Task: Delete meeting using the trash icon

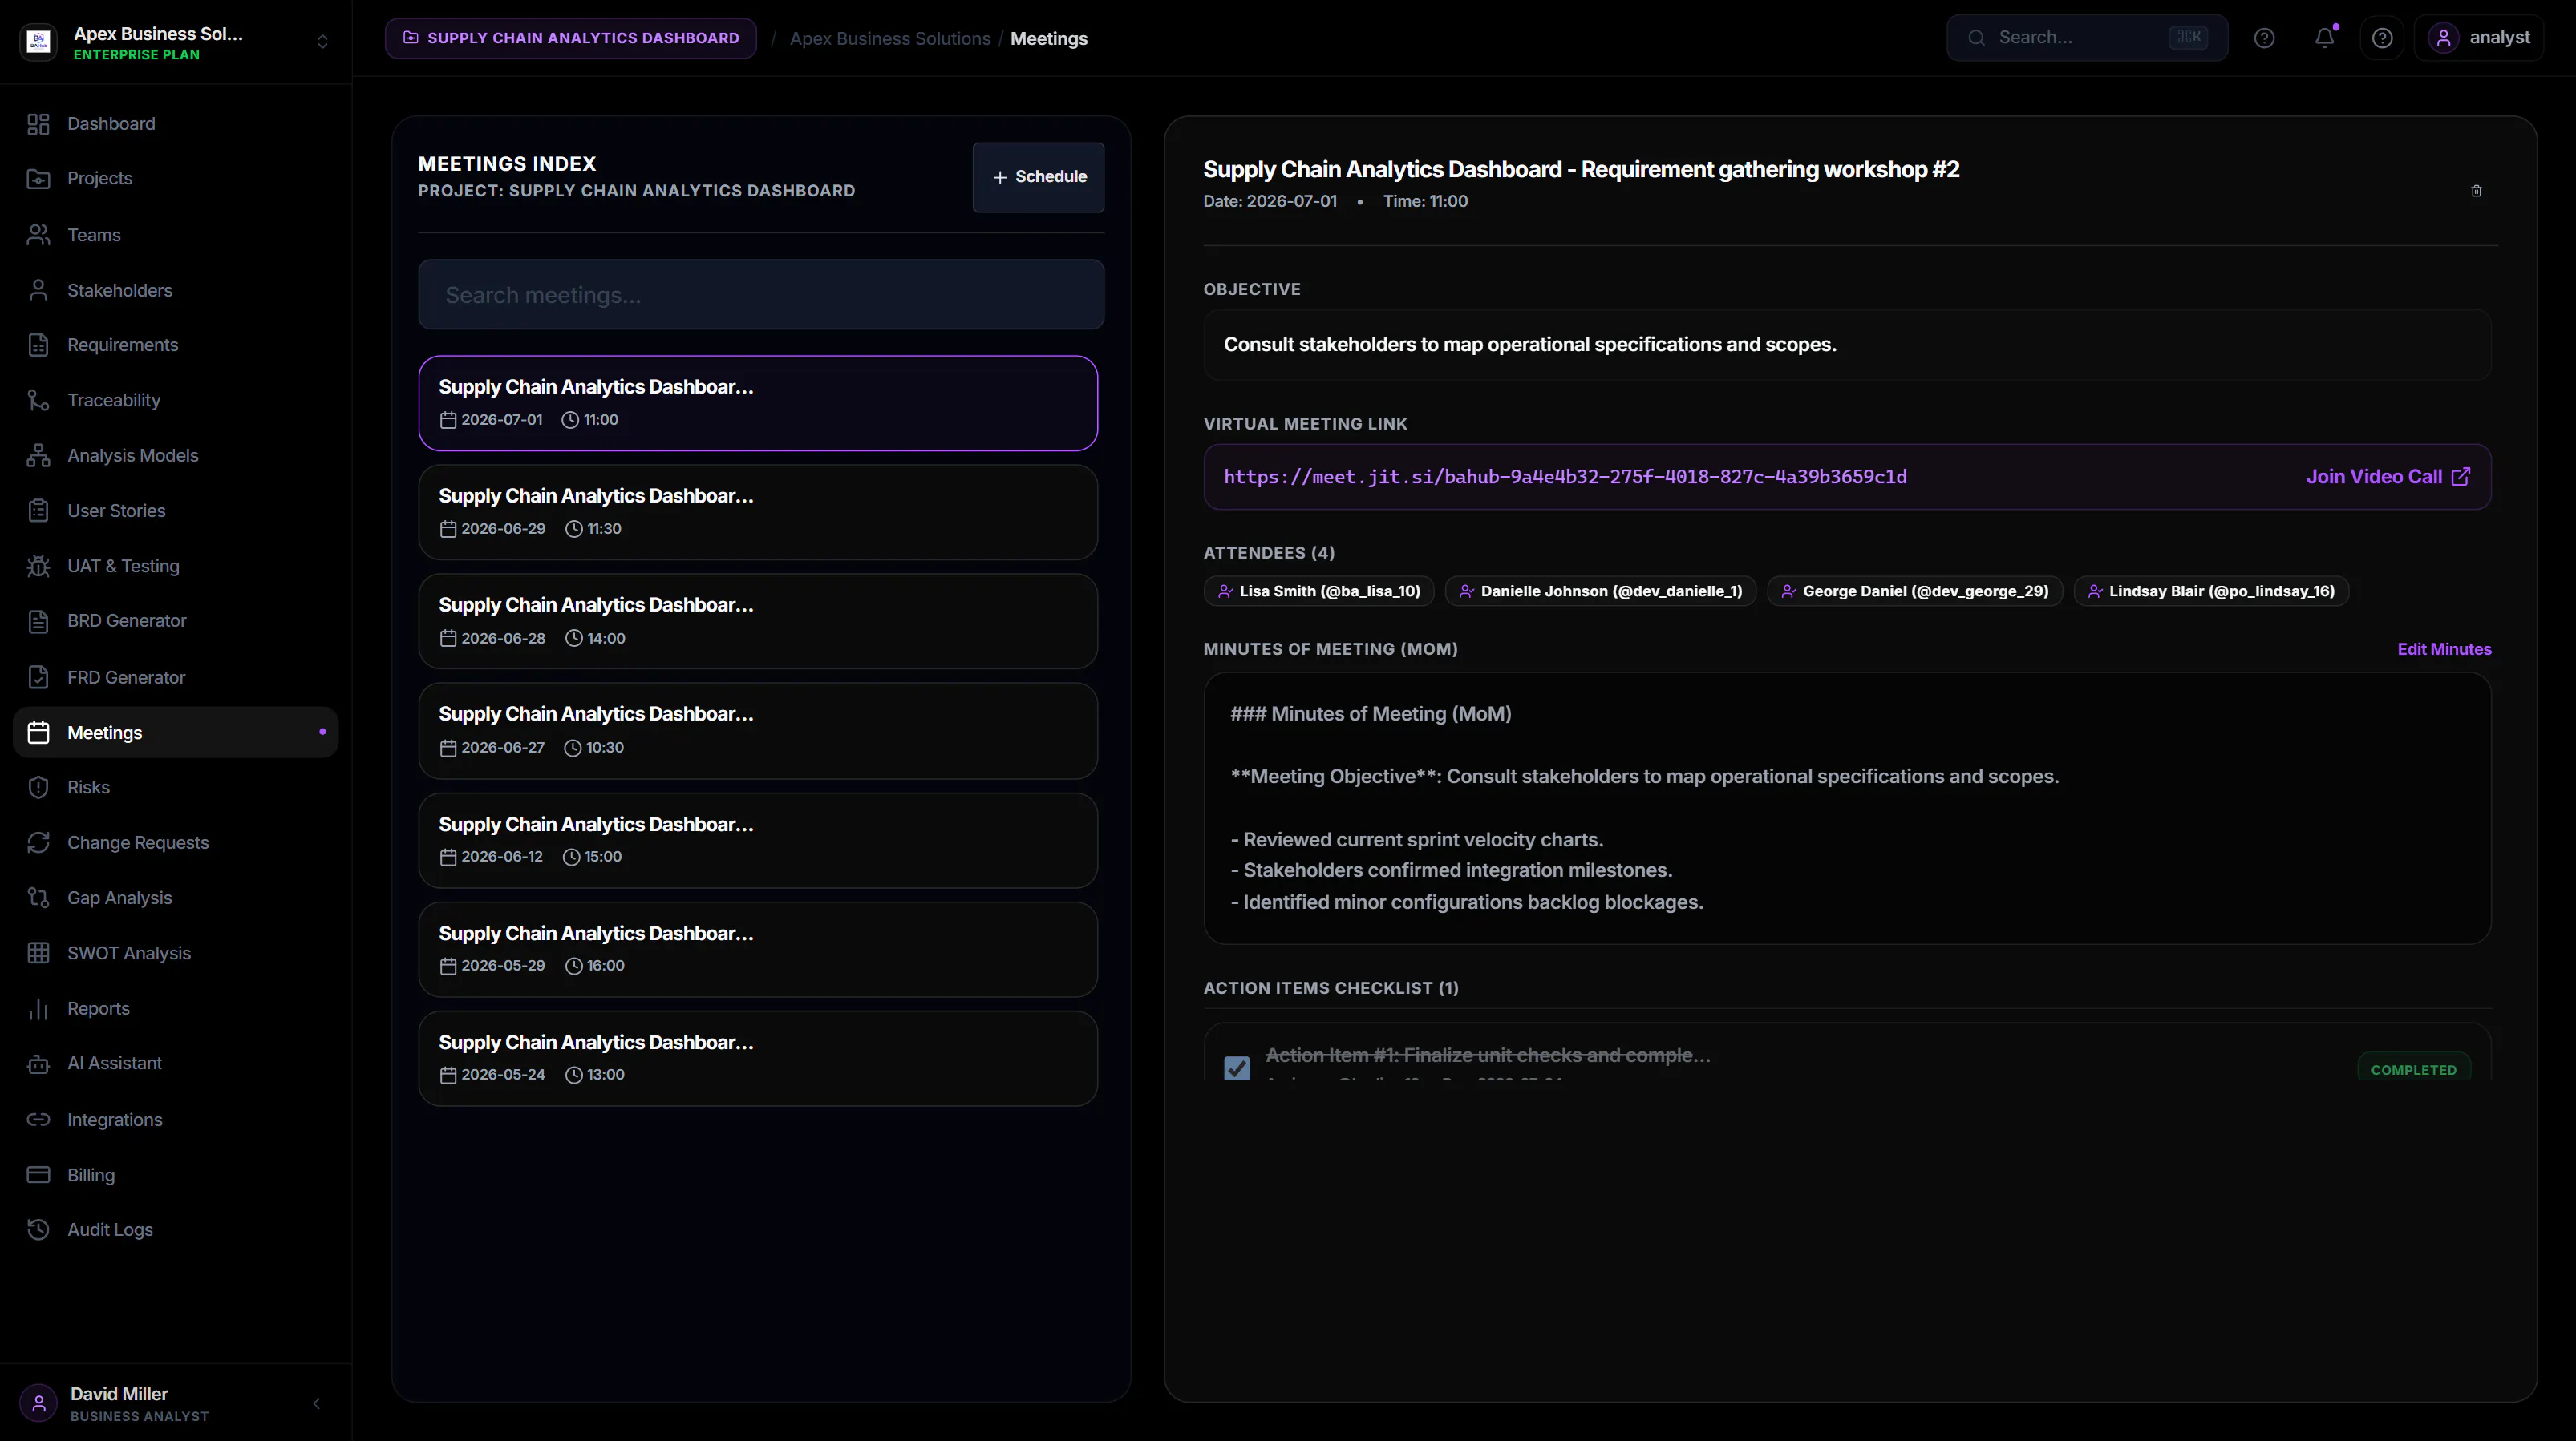Action: (x=2476, y=191)
